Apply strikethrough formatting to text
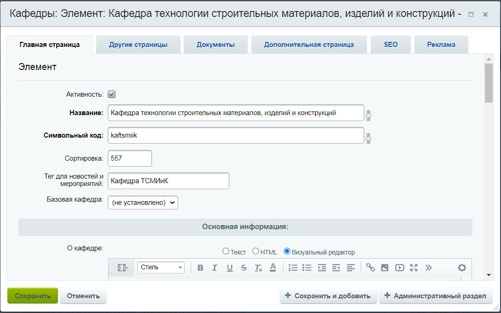The height and width of the screenshot is (313, 501). pyautogui.click(x=244, y=268)
